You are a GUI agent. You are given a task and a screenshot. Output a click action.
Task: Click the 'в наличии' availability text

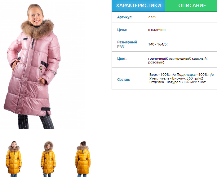(157, 30)
